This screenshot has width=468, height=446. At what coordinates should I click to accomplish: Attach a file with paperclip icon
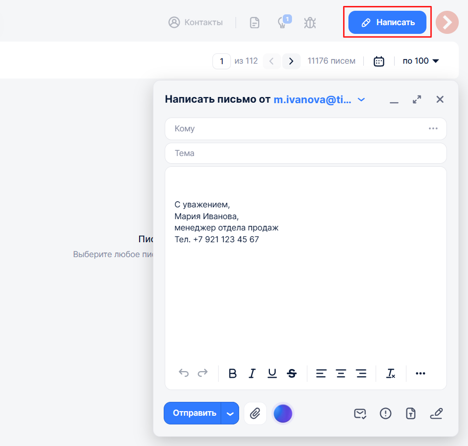[x=255, y=413]
